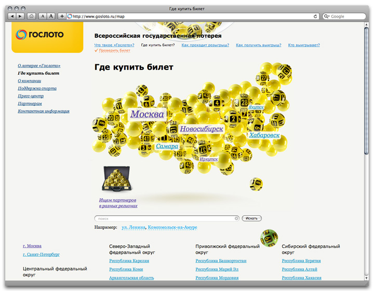The image size is (374, 291).
Task: Open «Как получить выигрыш?» menu item
Action: [x=258, y=45]
